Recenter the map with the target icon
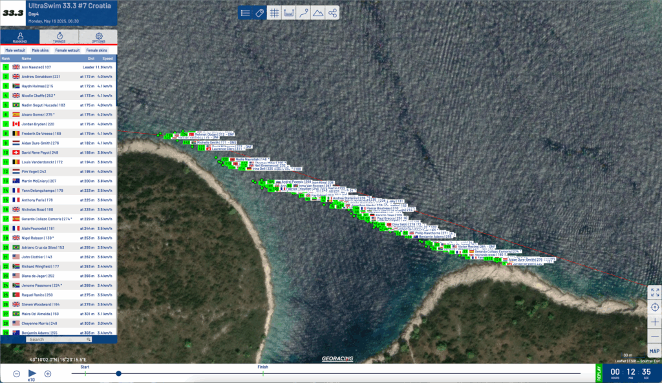The width and height of the screenshot is (662, 383). coord(655,307)
